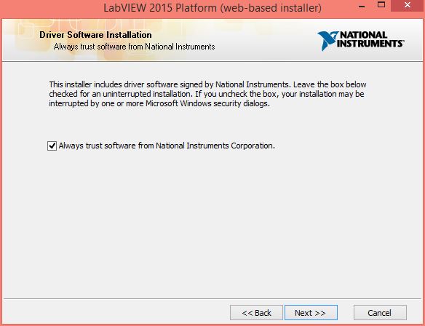Maximize the installer window

[x=381, y=4]
